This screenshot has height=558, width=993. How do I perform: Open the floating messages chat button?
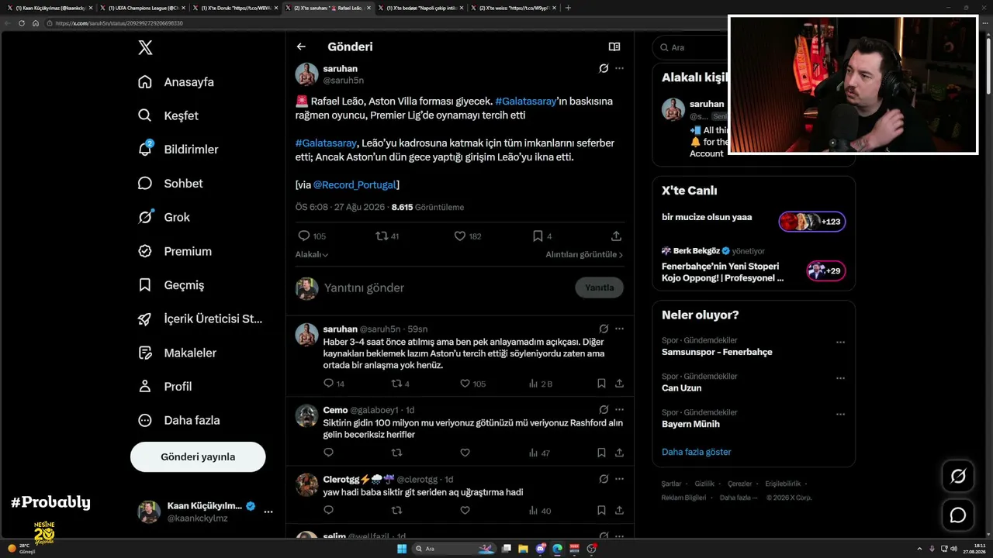point(958,515)
